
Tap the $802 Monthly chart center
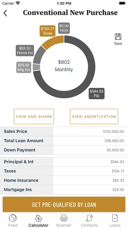tap(64, 66)
